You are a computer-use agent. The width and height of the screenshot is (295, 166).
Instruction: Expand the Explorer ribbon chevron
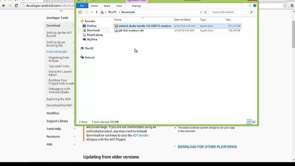pos(250,6)
